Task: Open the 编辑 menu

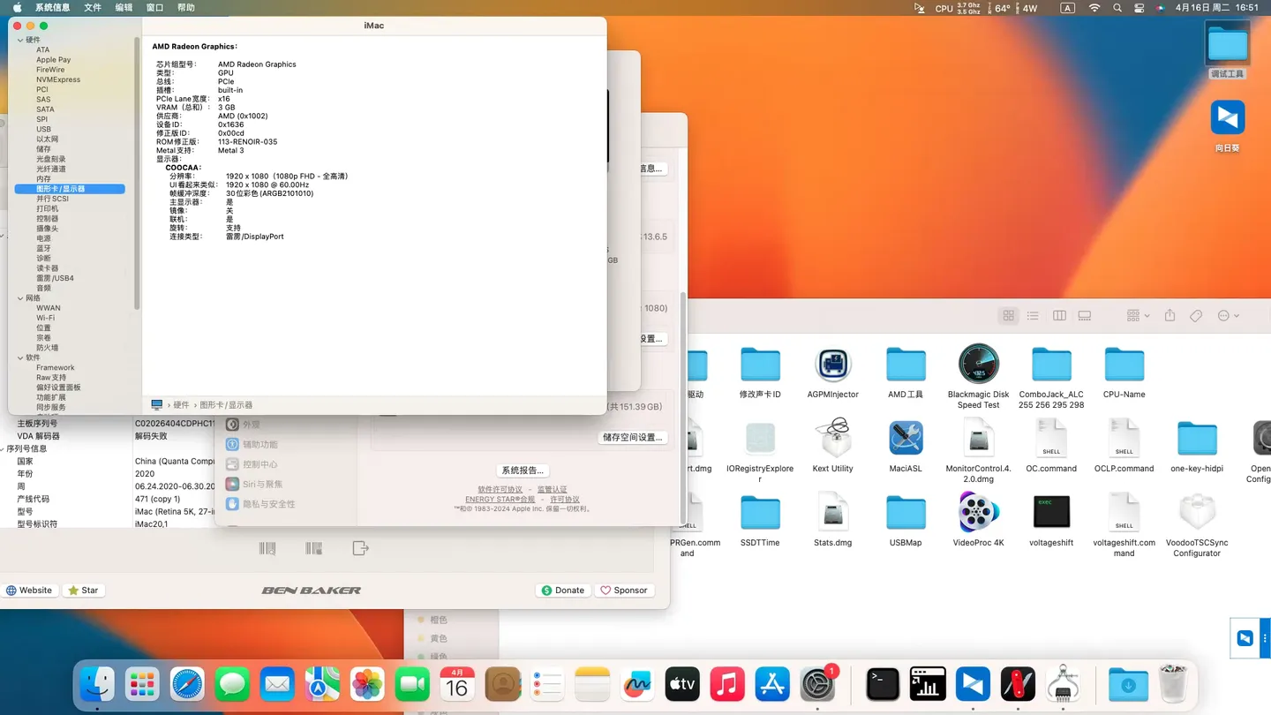Action: tap(124, 8)
